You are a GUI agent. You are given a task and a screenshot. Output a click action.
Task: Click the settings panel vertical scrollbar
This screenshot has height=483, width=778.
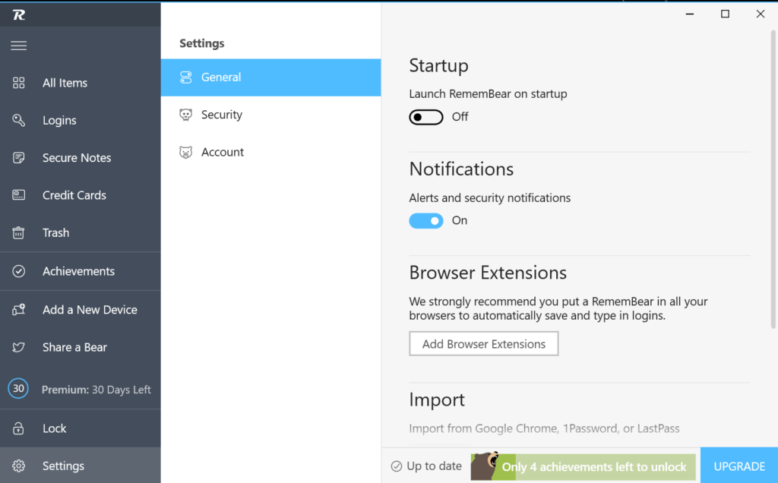tap(773, 179)
